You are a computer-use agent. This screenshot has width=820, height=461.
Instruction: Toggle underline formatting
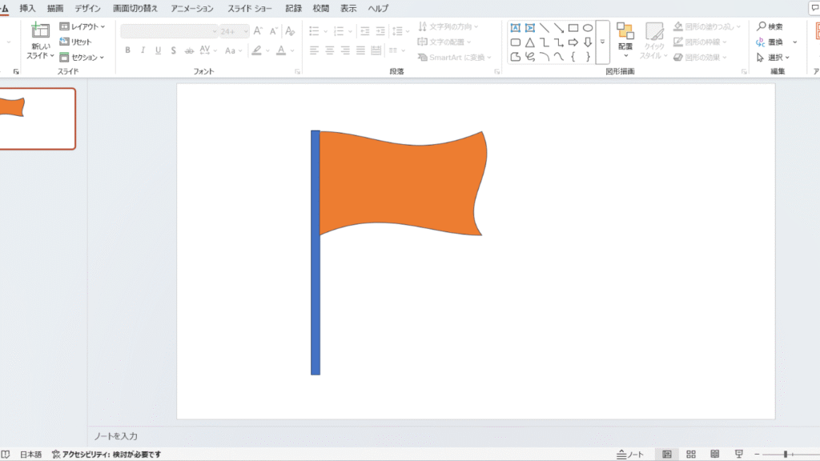coord(158,50)
